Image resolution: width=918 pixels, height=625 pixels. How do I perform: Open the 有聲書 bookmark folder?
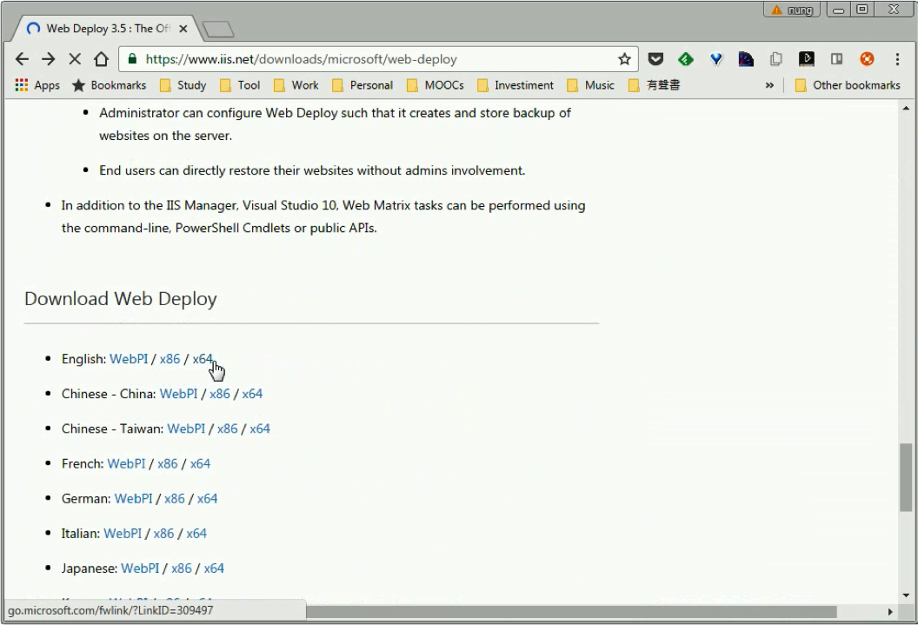(x=654, y=85)
